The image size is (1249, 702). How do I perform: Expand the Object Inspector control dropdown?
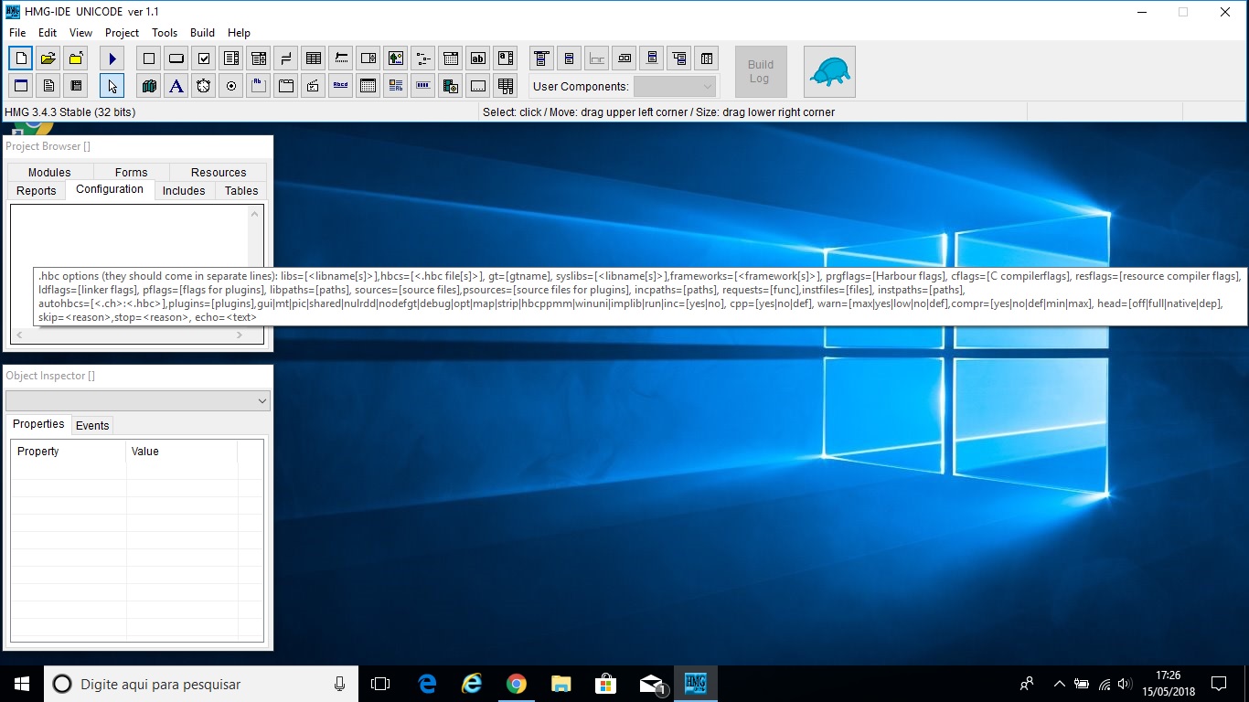coord(138,400)
